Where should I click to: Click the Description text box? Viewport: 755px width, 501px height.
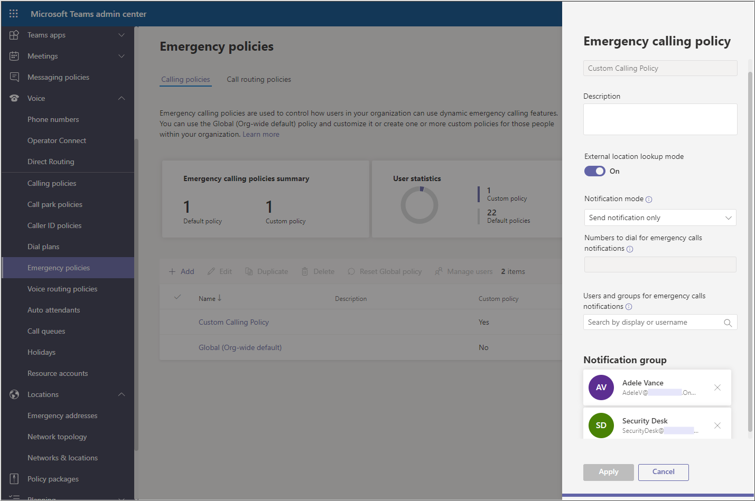click(x=660, y=119)
